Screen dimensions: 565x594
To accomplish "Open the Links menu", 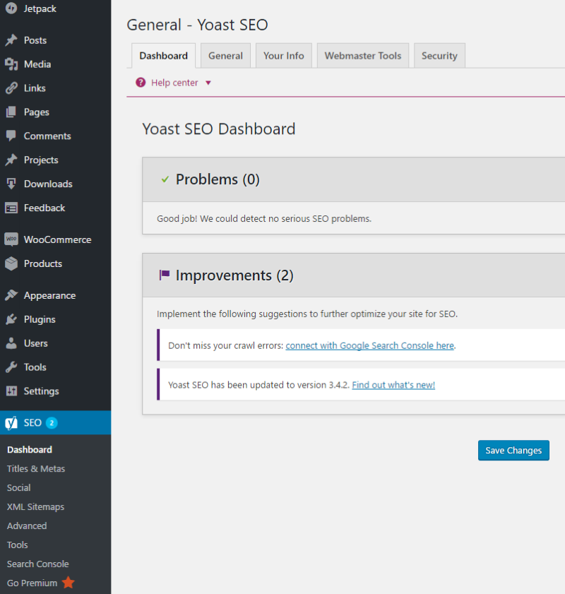I will pyautogui.click(x=35, y=88).
